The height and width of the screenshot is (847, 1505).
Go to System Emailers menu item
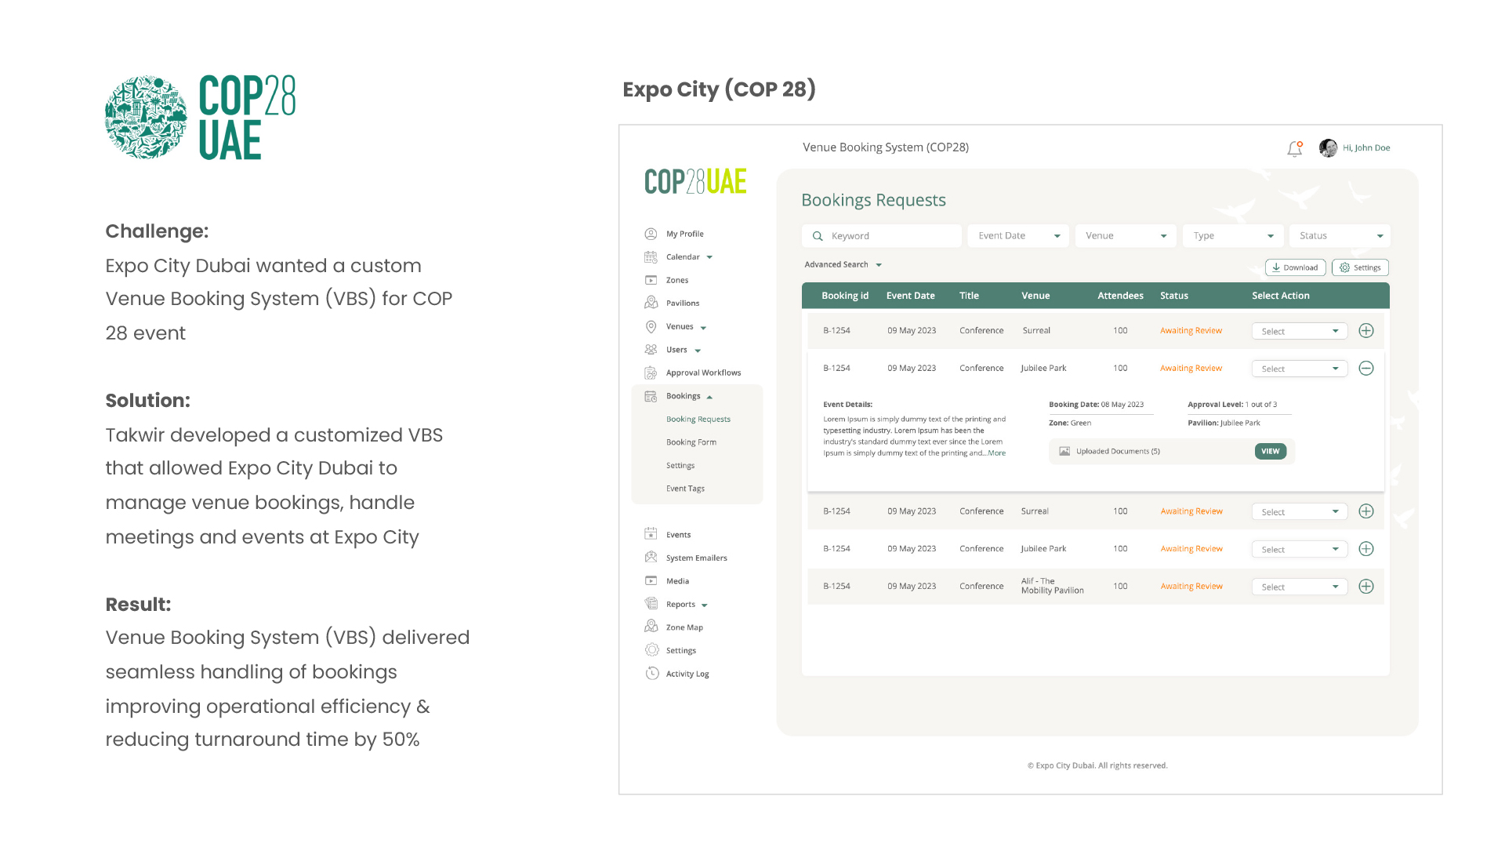click(697, 558)
